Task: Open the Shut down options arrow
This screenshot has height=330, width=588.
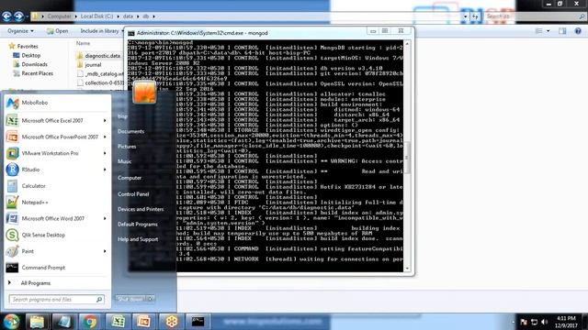Action: coord(151,299)
